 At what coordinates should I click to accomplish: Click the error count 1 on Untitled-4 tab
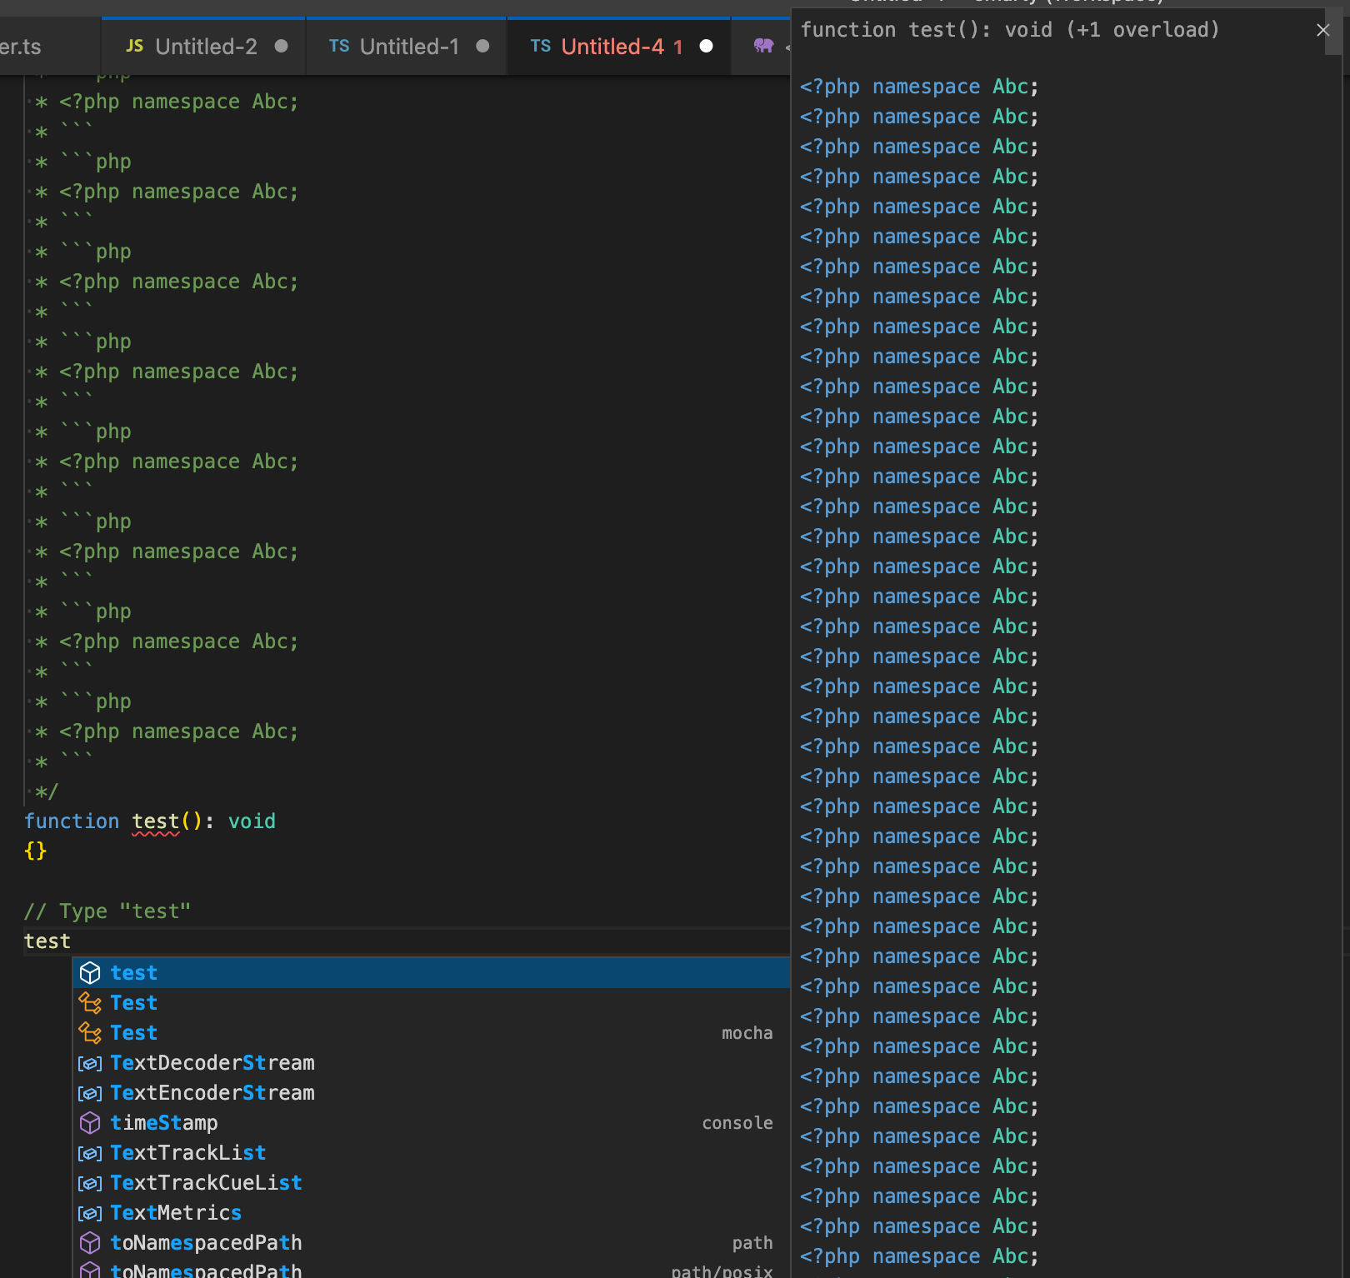677,47
